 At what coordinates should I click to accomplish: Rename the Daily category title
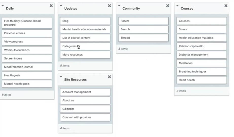coord(10,9)
